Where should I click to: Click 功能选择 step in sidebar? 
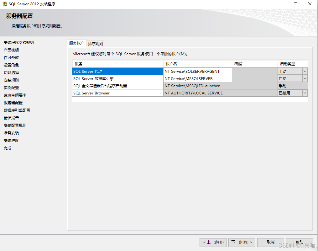pyautogui.click(x=11, y=73)
